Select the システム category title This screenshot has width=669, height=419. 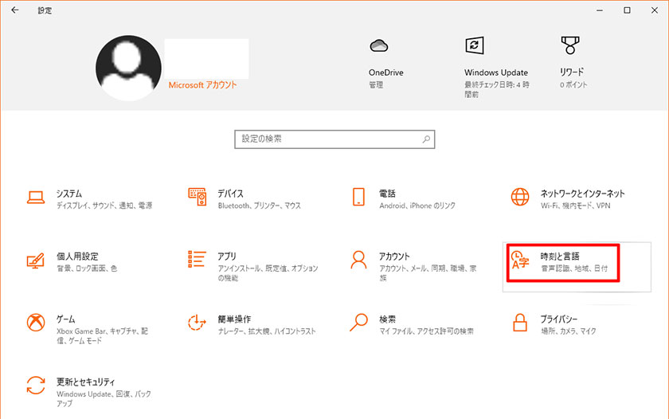tap(69, 194)
